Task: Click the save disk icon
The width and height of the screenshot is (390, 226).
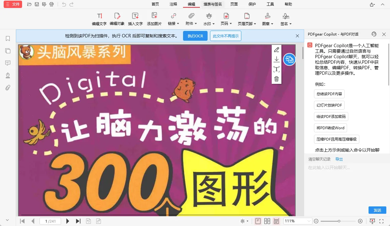Action: tap(37, 4)
